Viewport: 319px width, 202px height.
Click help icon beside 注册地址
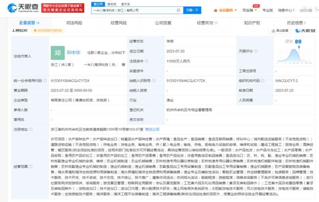tap(31, 129)
